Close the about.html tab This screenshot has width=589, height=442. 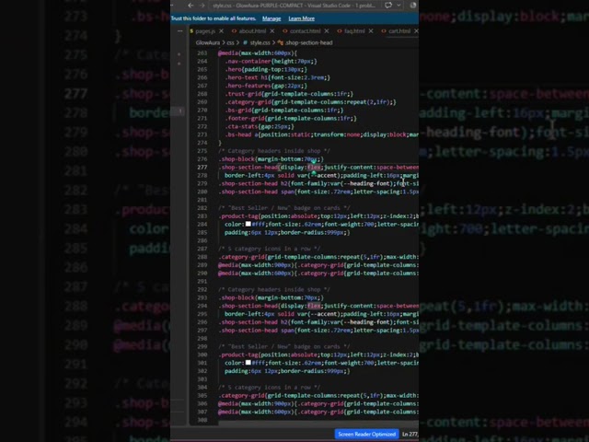point(272,30)
